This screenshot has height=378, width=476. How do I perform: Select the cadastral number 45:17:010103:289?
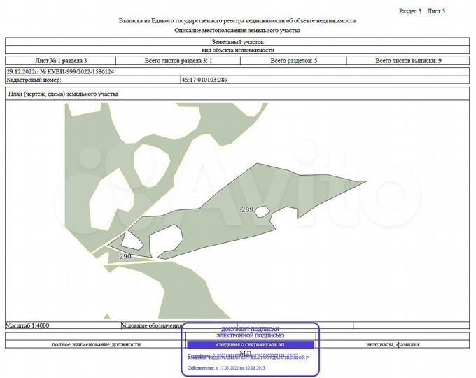(204, 80)
